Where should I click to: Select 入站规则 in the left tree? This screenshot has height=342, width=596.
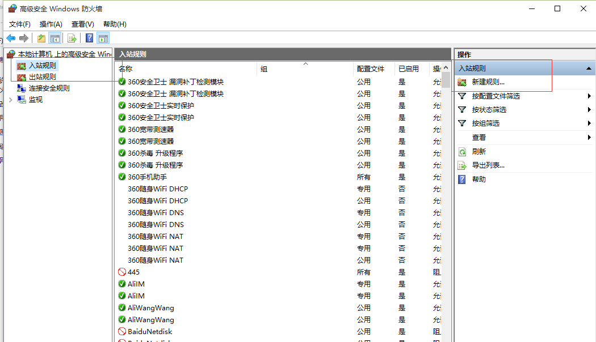[x=43, y=66]
